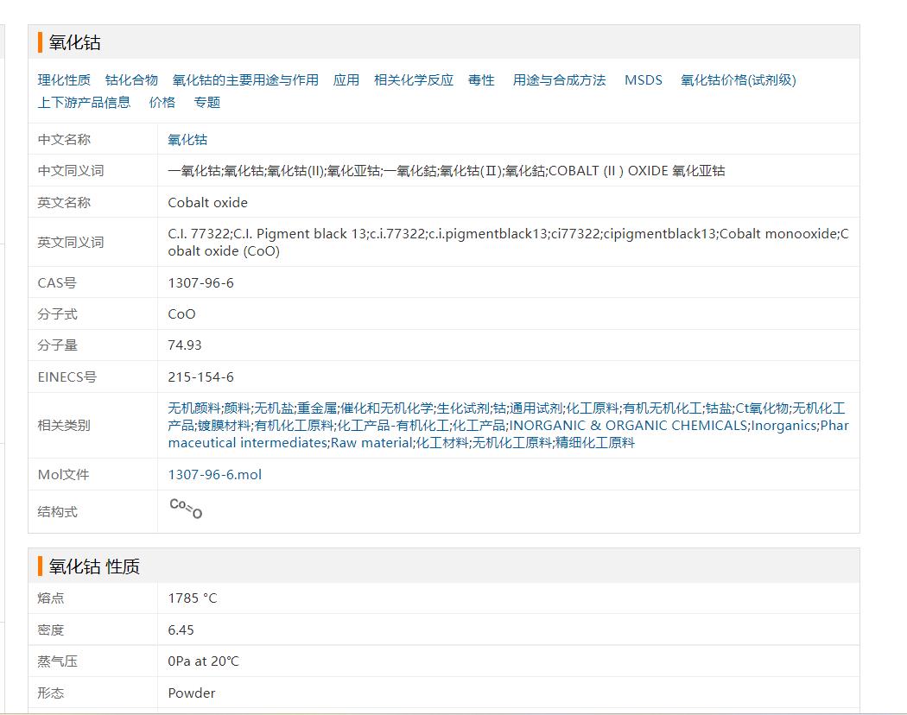Screen dimensions: 907x715
Task: Open the 相关化学反应 section
Action: (413, 80)
